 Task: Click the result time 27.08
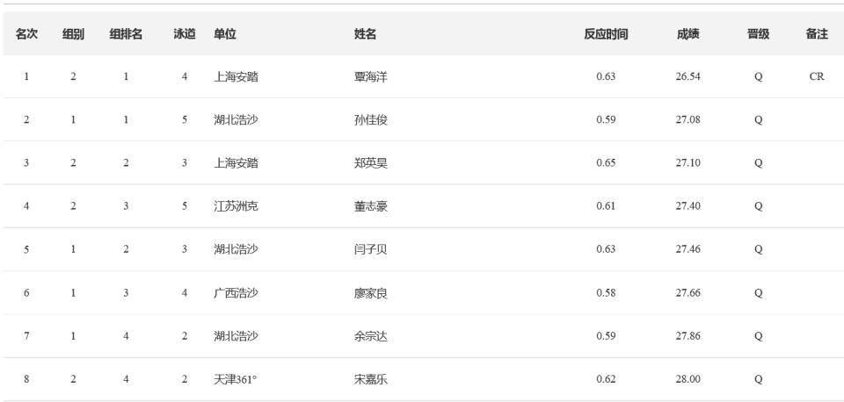(x=688, y=119)
